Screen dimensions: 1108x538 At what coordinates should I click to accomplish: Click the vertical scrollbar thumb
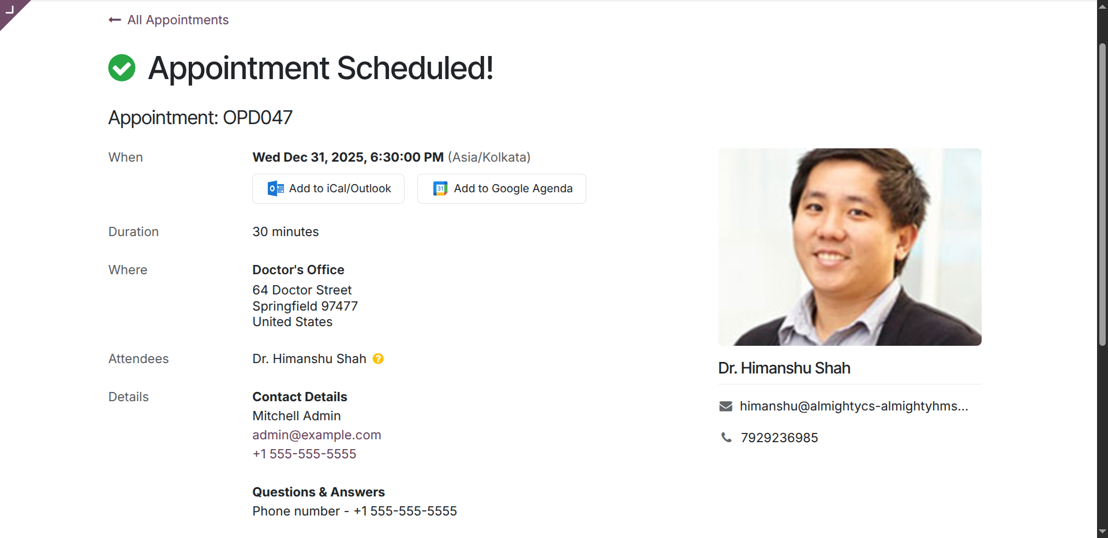pyautogui.click(x=1102, y=193)
